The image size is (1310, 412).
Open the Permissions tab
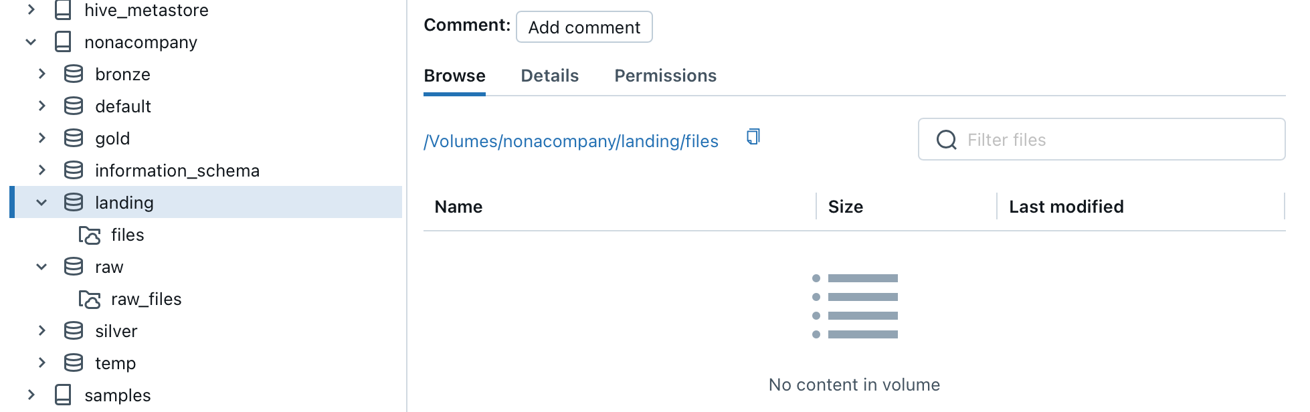click(x=665, y=76)
